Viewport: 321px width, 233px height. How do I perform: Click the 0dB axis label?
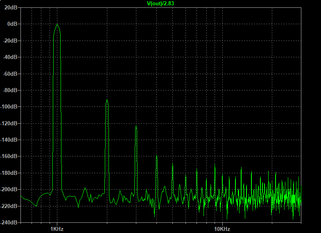click(x=12, y=24)
